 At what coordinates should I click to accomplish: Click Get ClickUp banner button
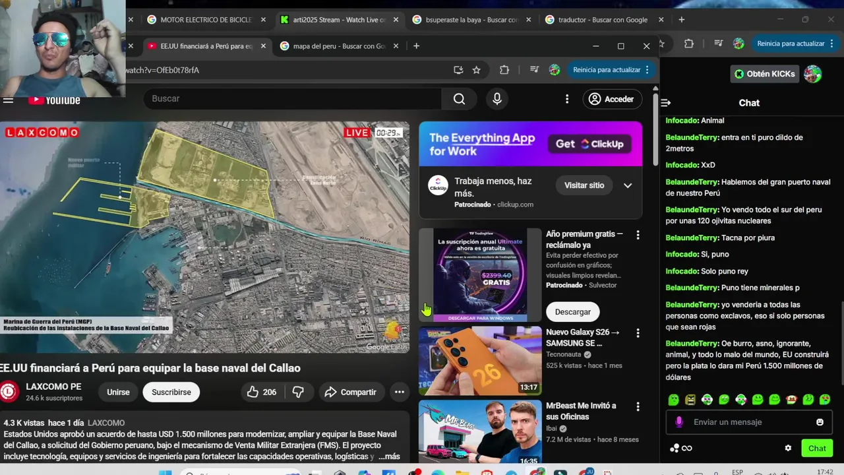click(589, 144)
